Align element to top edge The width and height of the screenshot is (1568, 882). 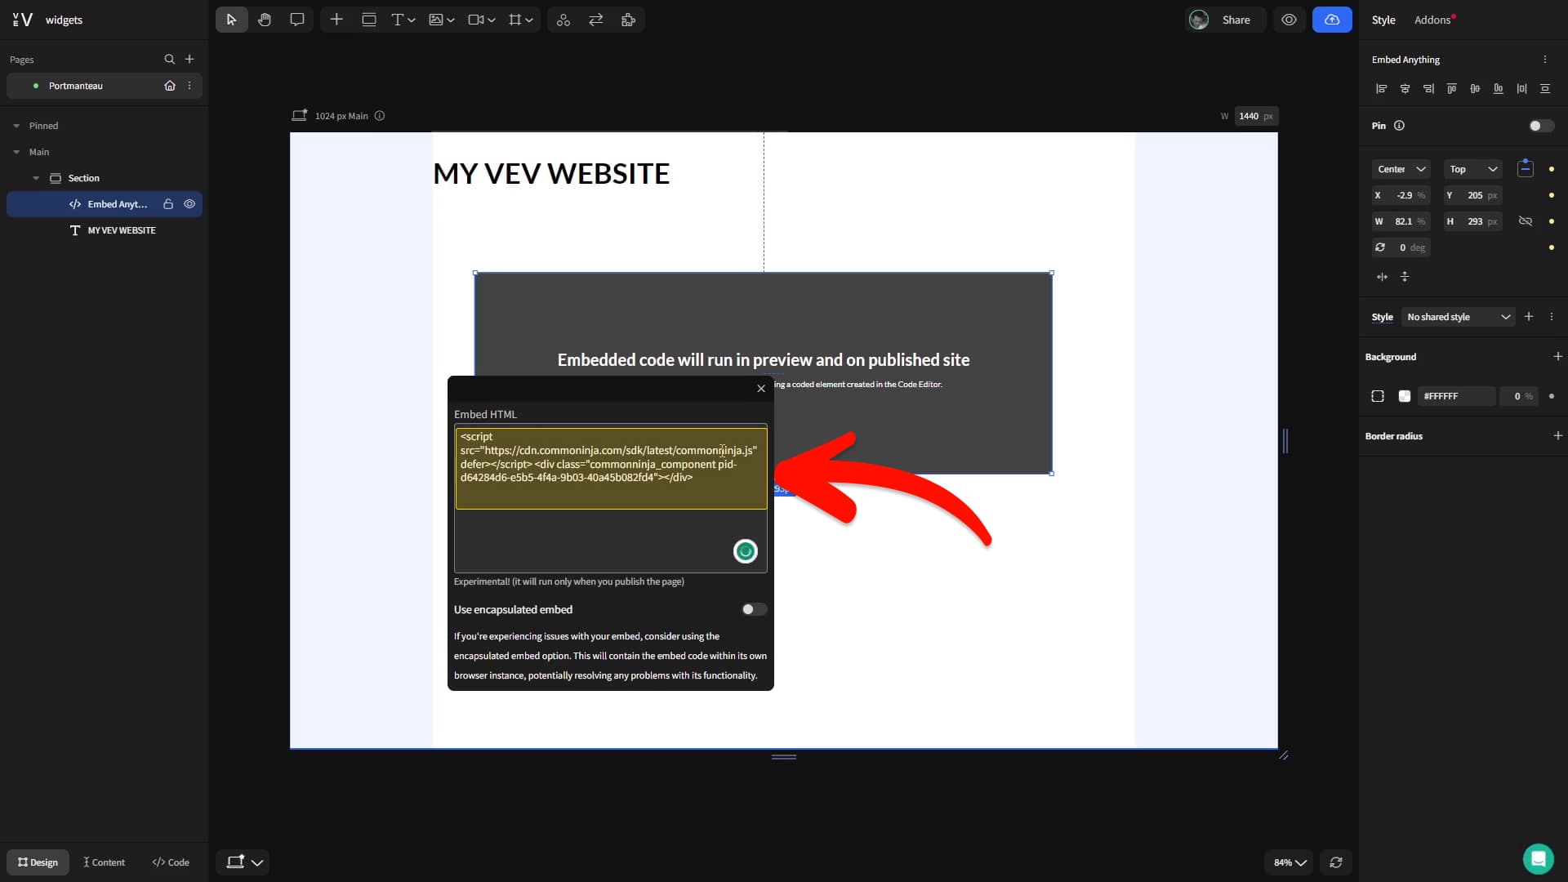point(1451,88)
